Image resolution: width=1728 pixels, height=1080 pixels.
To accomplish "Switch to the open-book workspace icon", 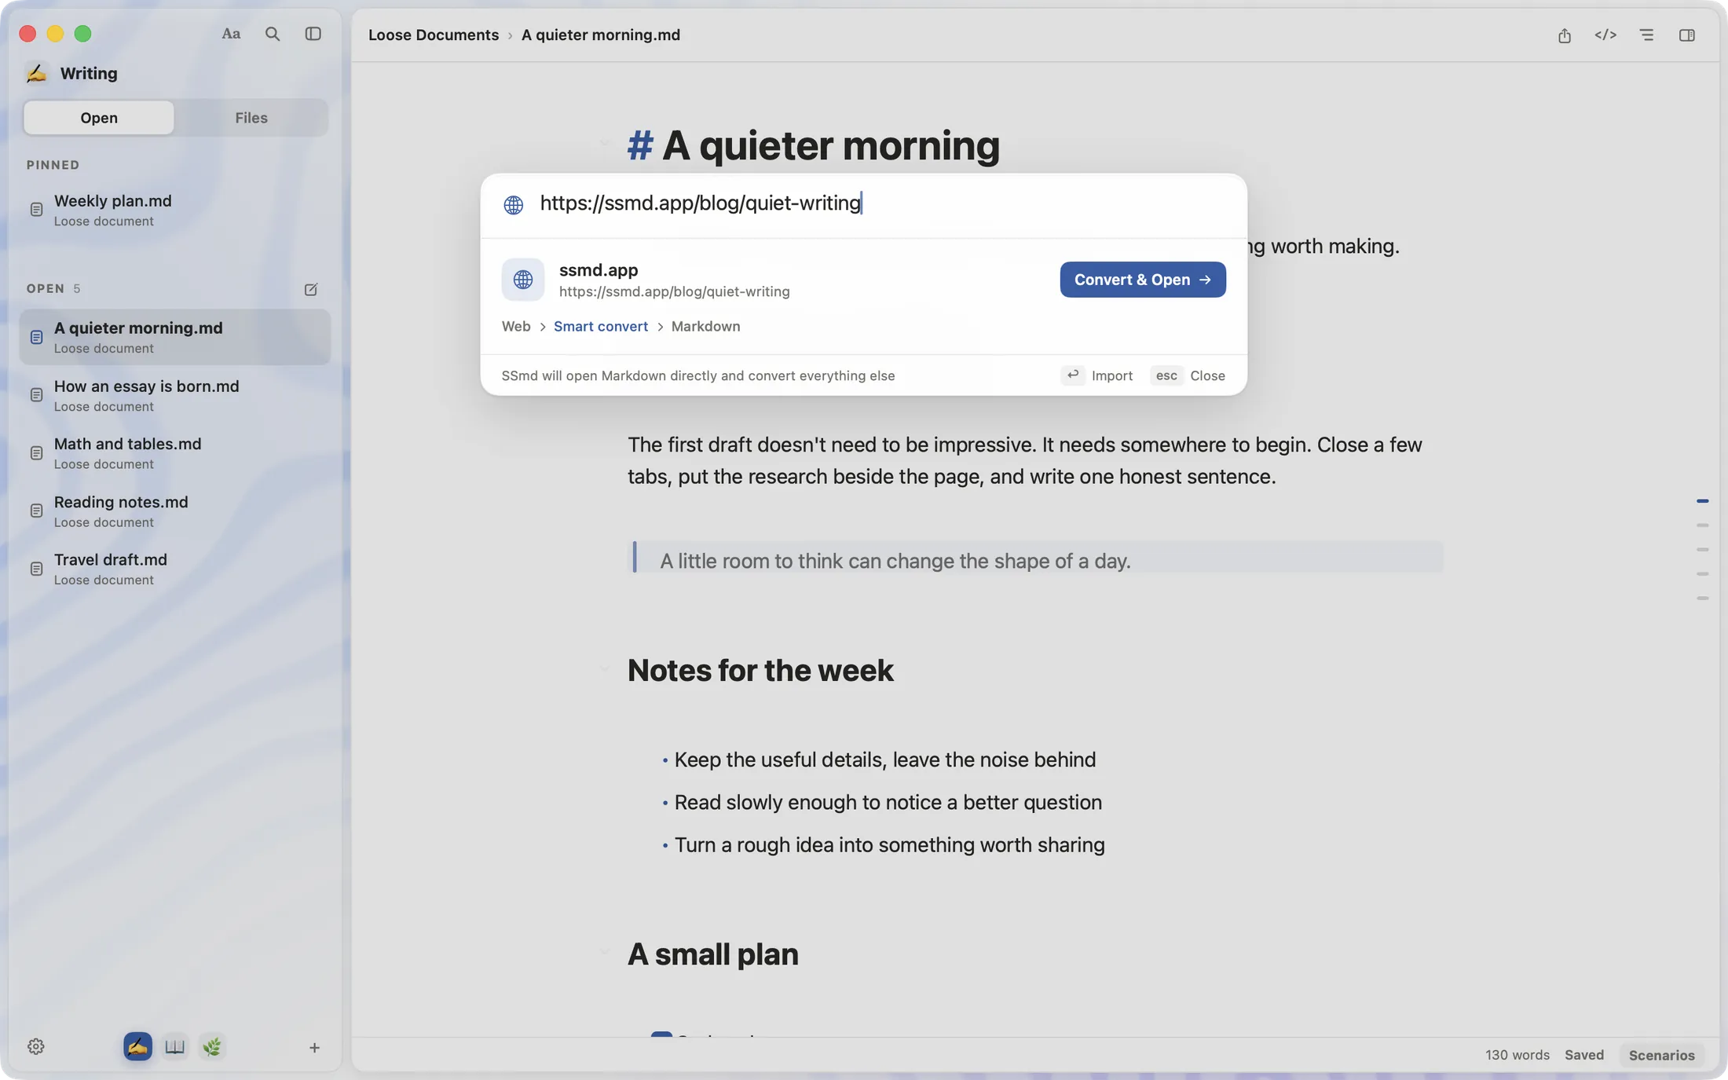I will (x=174, y=1046).
